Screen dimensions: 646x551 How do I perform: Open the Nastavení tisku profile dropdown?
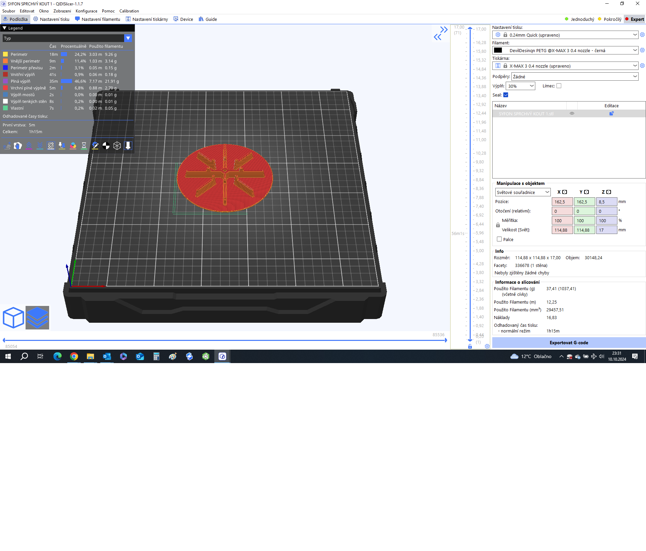565,35
